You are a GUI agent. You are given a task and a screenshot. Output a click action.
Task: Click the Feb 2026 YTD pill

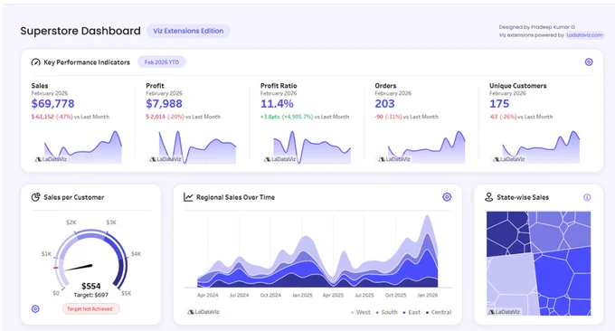[162, 62]
